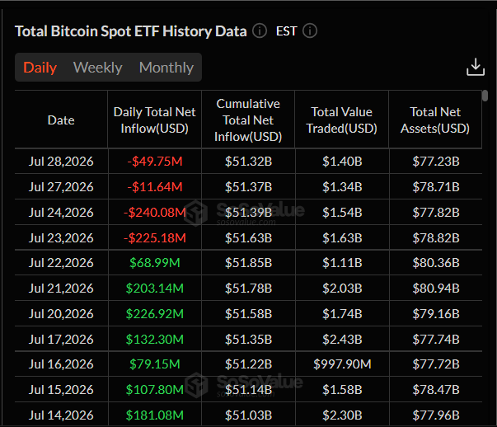Click traded value $1.40B
The width and height of the screenshot is (497, 427).
[x=342, y=162]
